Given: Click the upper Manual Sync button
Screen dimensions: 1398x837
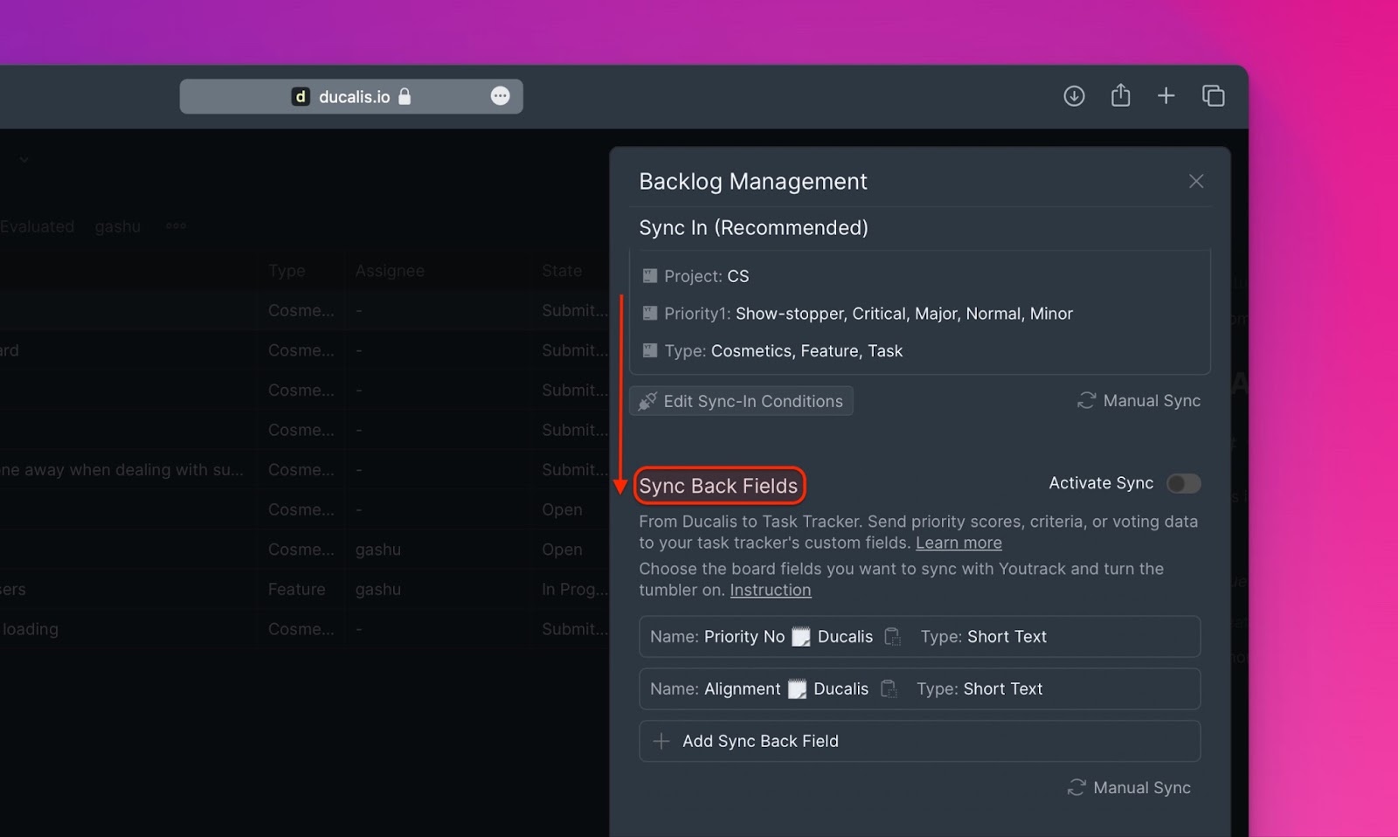Looking at the screenshot, I should pos(1138,400).
